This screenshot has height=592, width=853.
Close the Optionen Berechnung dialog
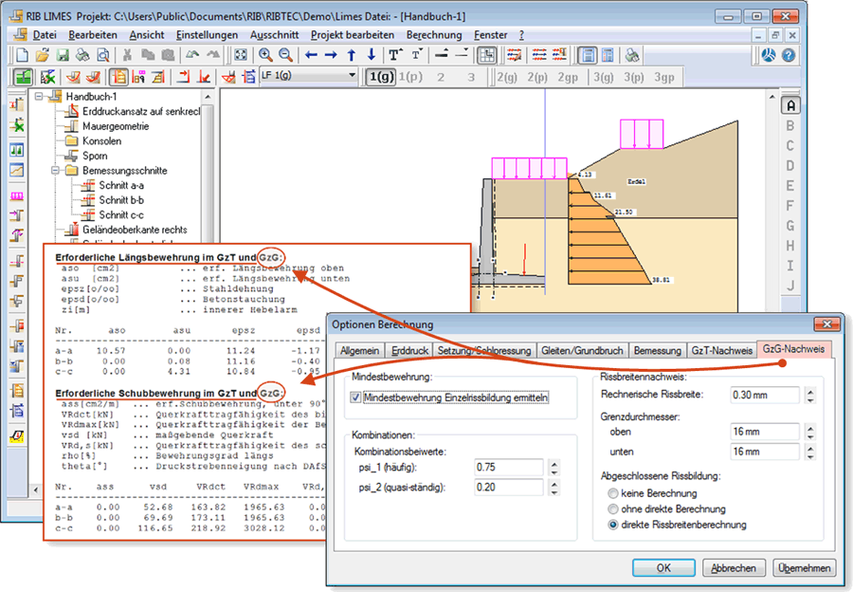coord(826,324)
